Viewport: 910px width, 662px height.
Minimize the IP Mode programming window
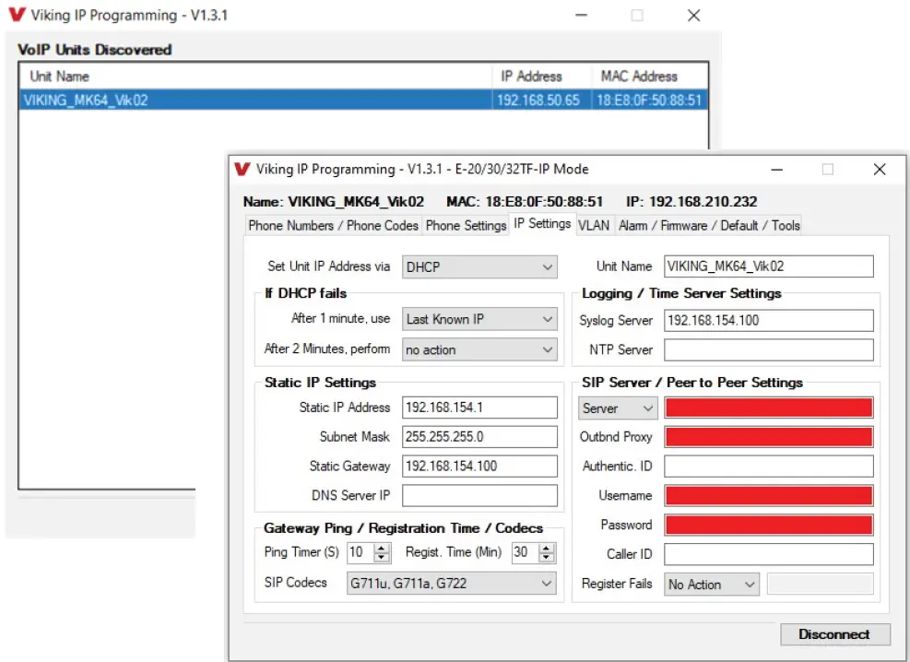click(x=777, y=170)
